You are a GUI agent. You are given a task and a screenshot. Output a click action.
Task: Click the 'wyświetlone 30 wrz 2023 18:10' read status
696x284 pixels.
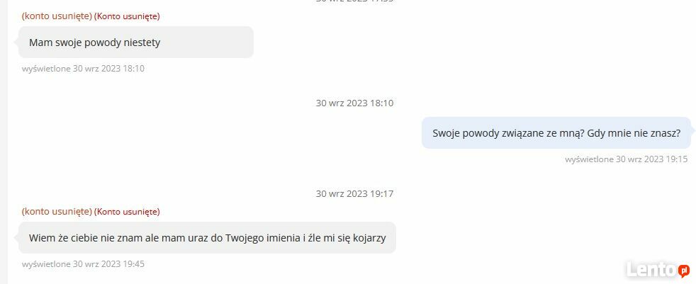click(x=83, y=69)
